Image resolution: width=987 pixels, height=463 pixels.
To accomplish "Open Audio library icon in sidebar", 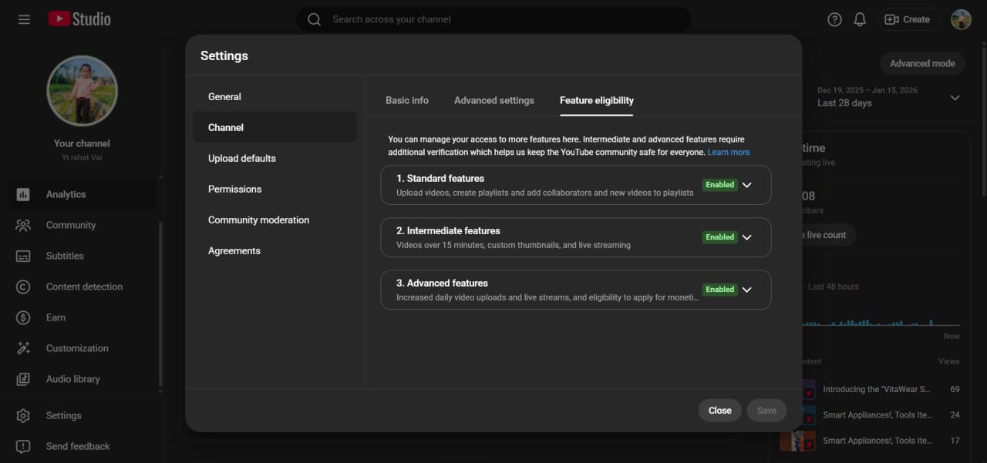I will (x=23, y=379).
